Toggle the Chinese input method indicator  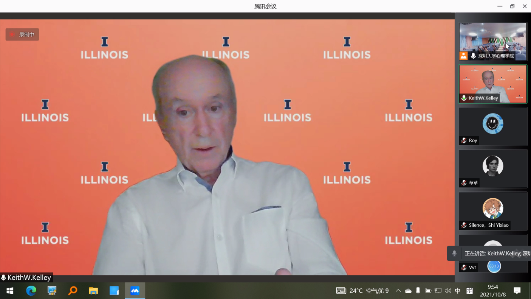click(458, 291)
